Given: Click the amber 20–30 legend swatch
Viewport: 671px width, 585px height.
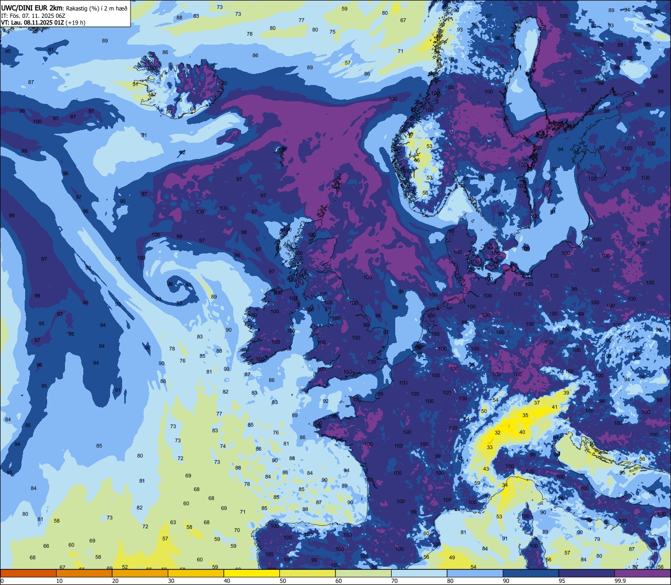Looking at the screenshot, I should pos(140,573).
